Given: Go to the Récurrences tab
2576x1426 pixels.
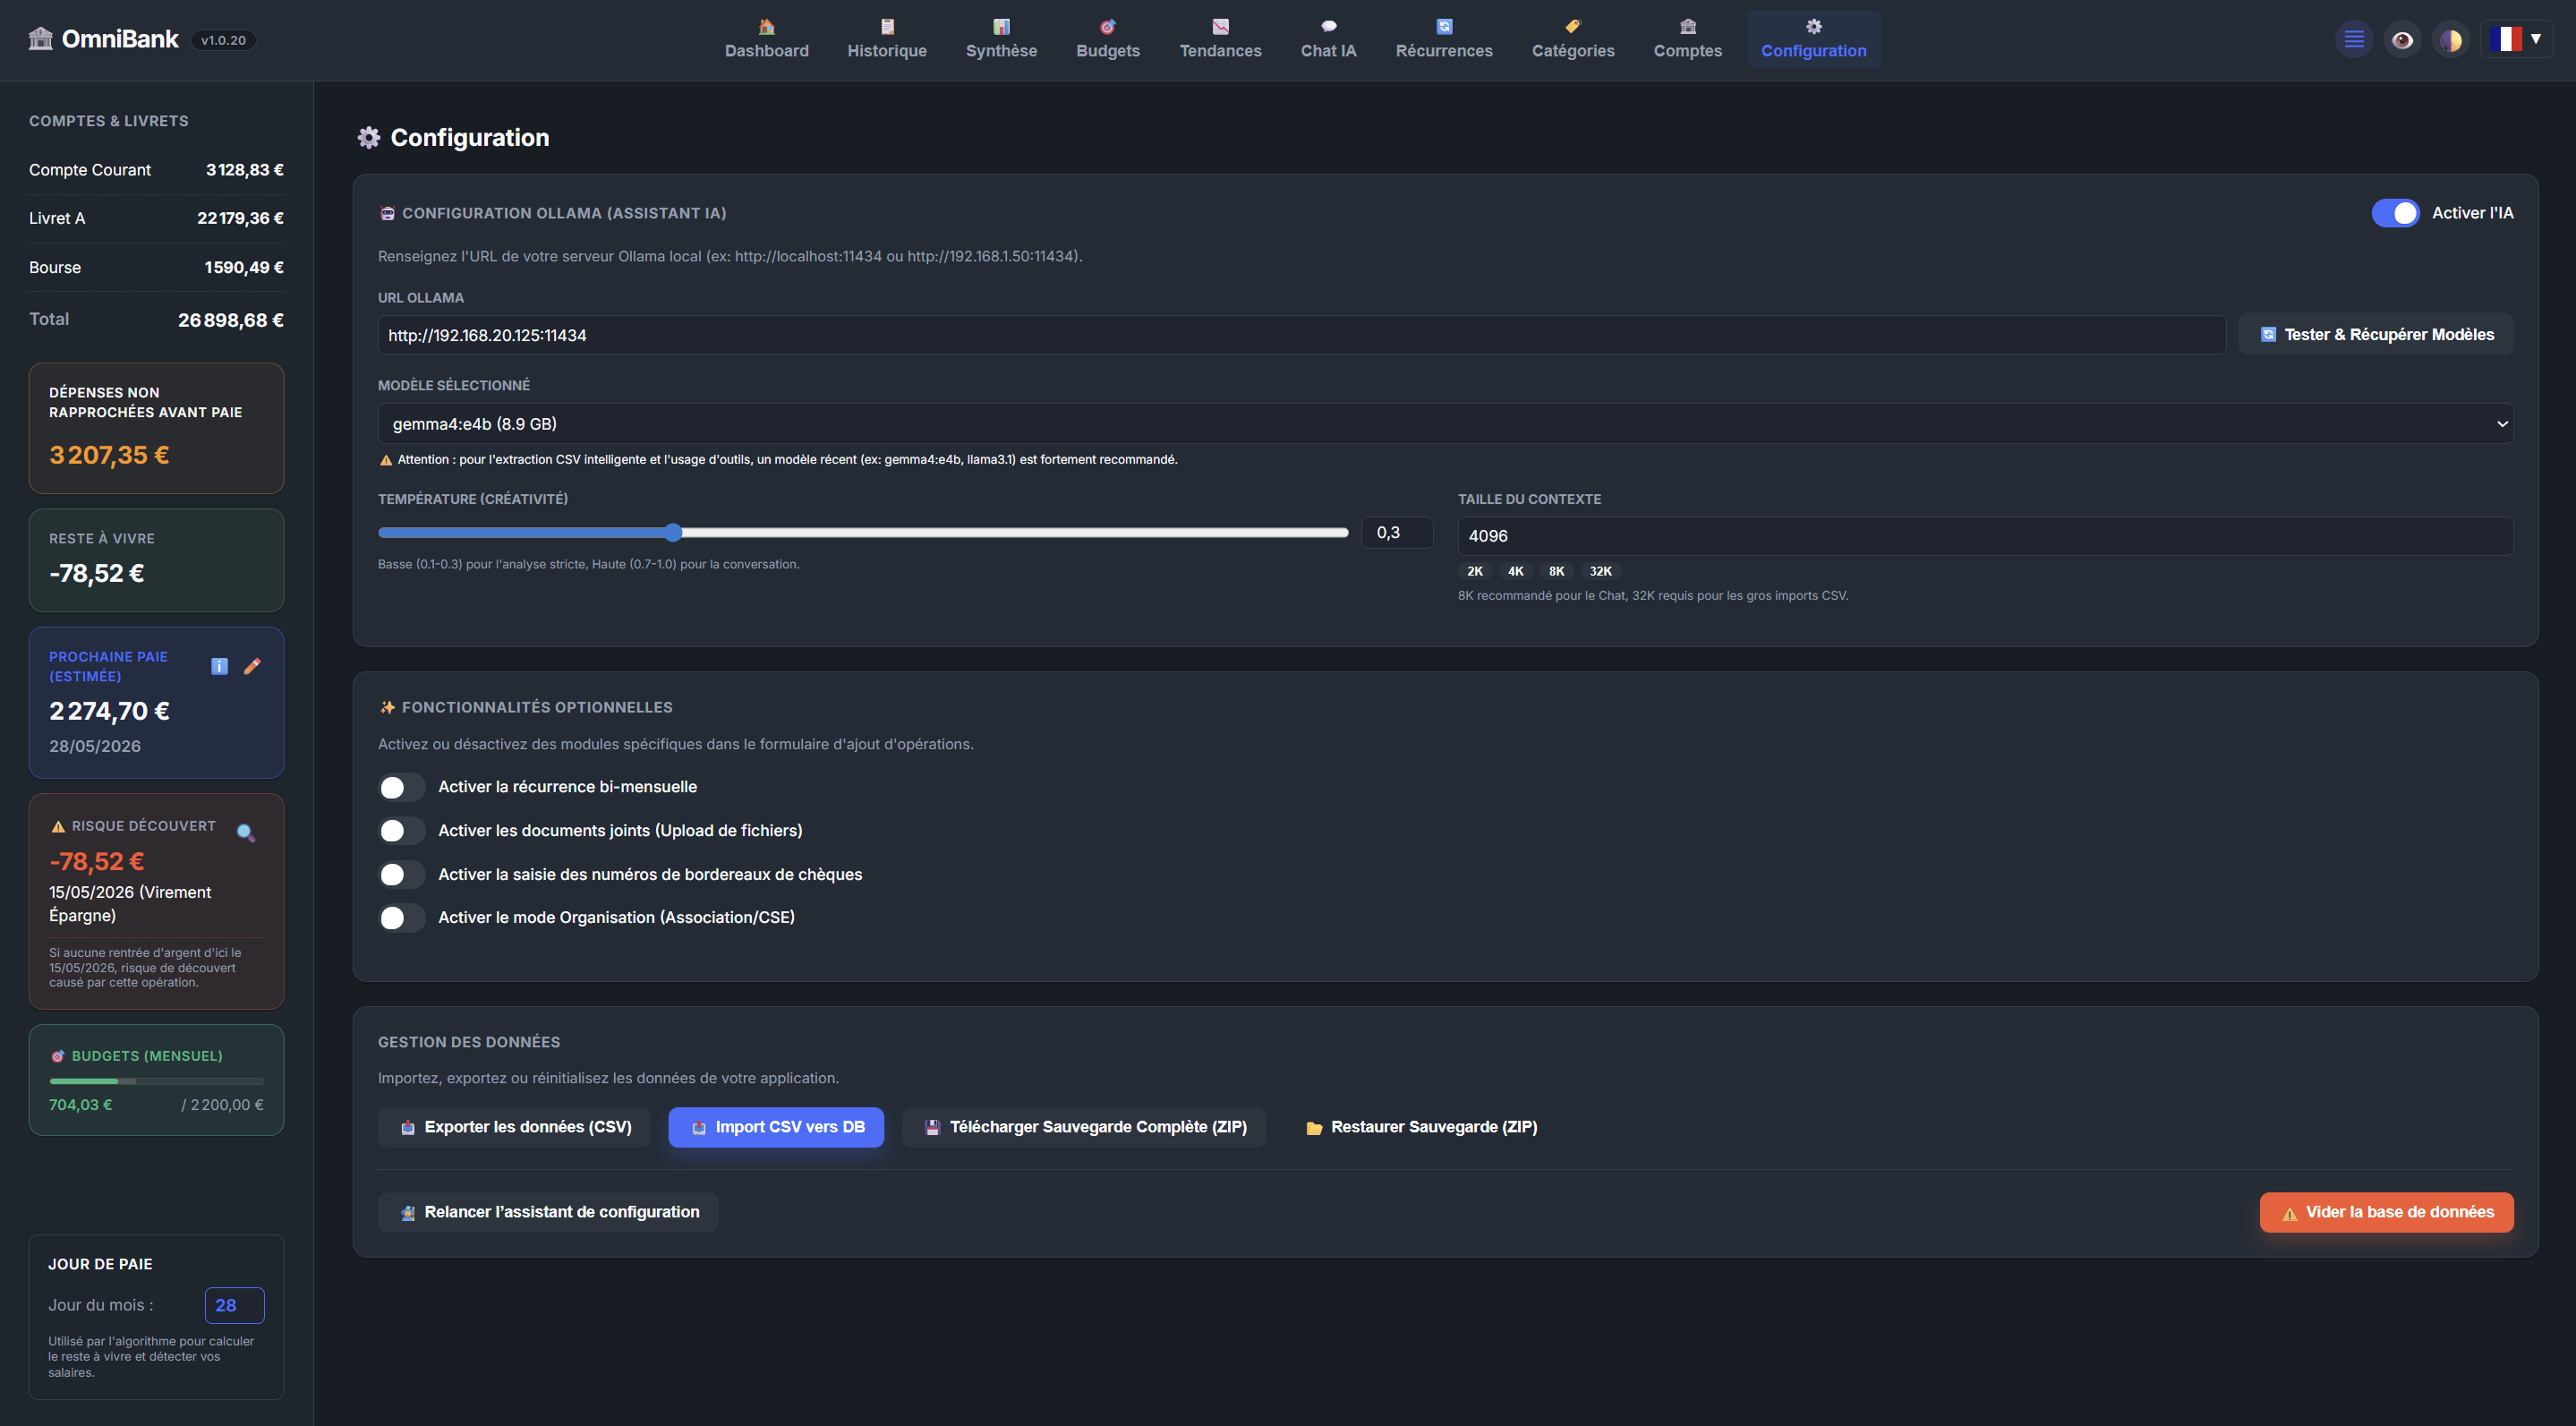Looking at the screenshot, I should [x=1443, y=39].
